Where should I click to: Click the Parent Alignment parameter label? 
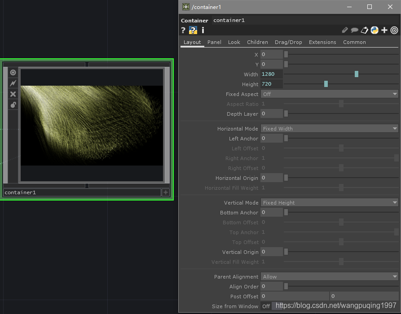236,277
